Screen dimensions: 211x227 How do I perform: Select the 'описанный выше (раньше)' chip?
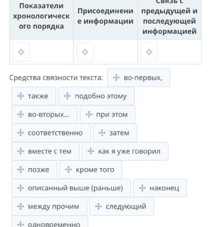(x=71, y=188)
